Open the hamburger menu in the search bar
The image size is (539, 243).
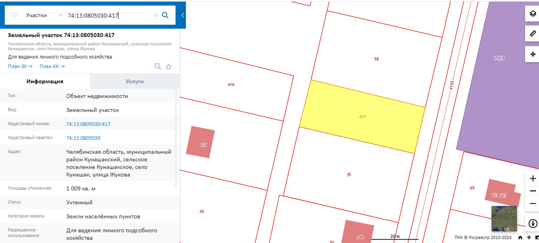tap(14, 15)
